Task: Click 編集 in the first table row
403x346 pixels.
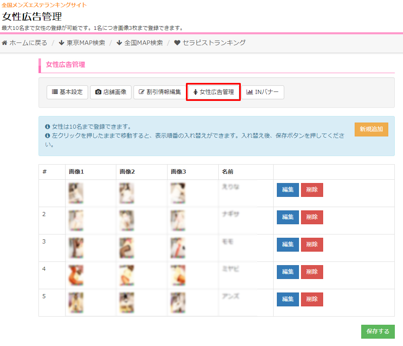Action: (288, 190)
